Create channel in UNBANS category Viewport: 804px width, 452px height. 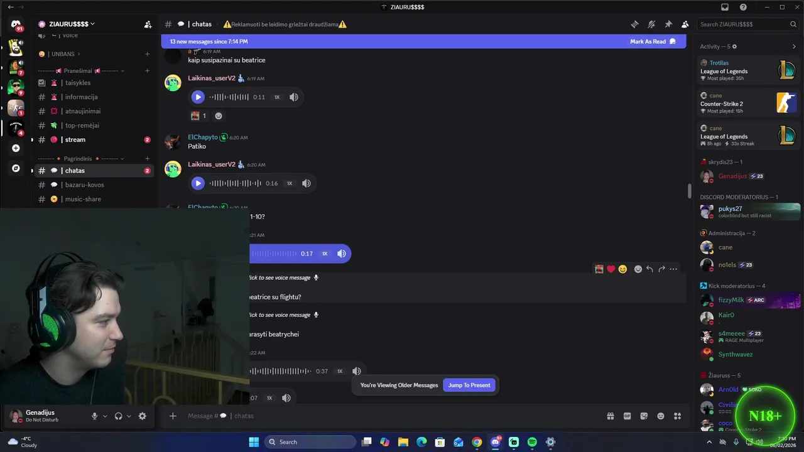[148, 54]
